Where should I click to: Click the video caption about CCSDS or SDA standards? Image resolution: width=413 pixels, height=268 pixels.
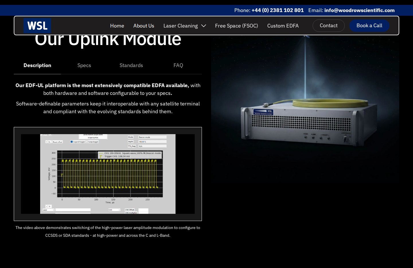click(x=108, y=232)
